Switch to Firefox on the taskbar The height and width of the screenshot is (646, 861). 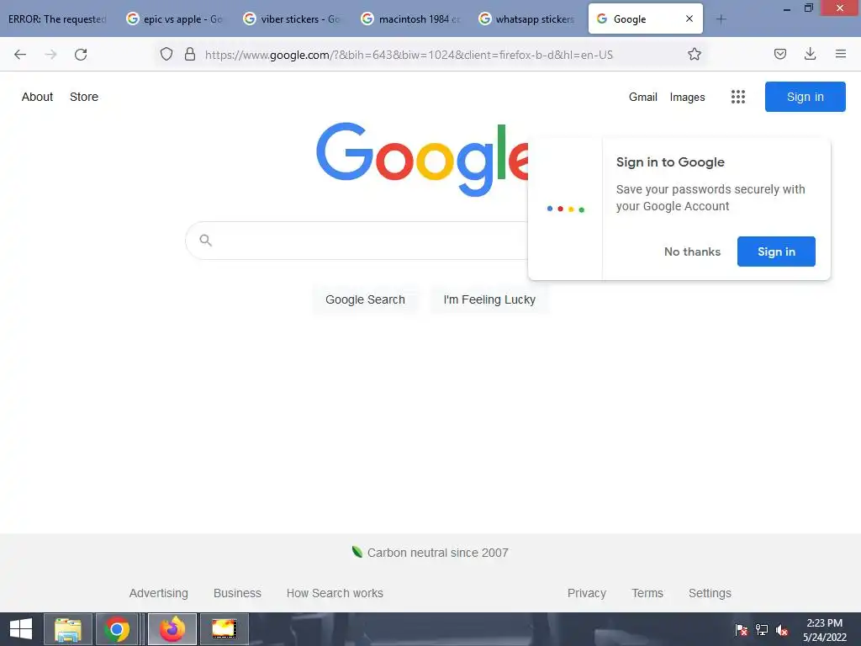tap(172, 629)
